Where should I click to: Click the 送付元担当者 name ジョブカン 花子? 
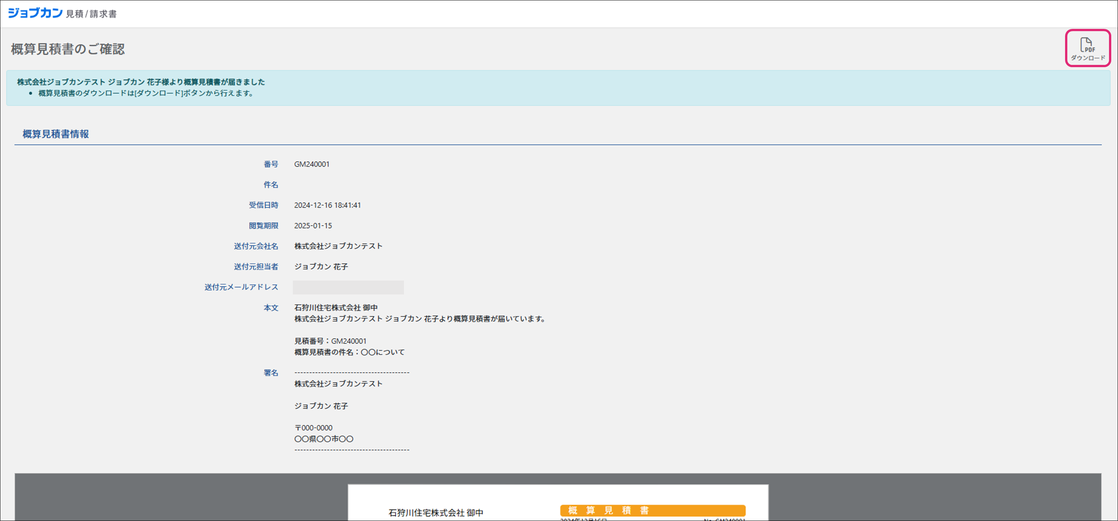pos(321,266)
